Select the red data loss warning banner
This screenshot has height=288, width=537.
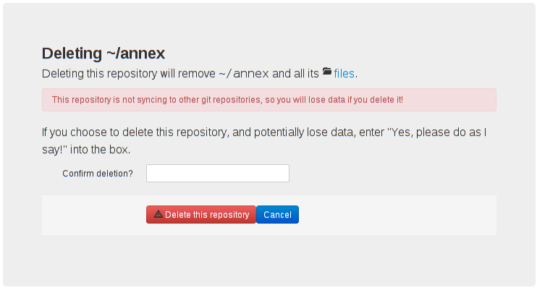click(269, 100)
